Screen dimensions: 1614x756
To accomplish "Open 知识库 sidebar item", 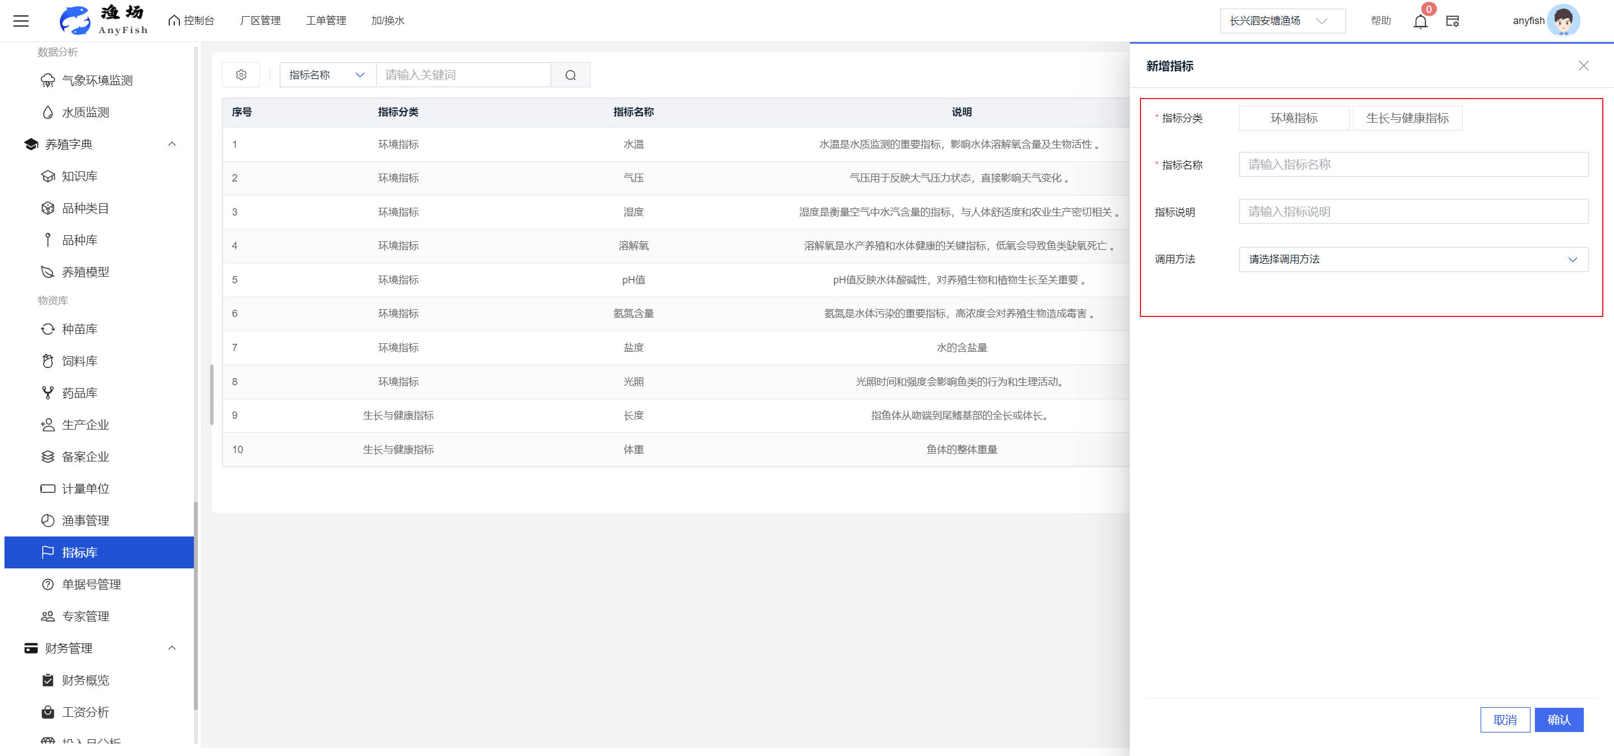I will point(80,176).
